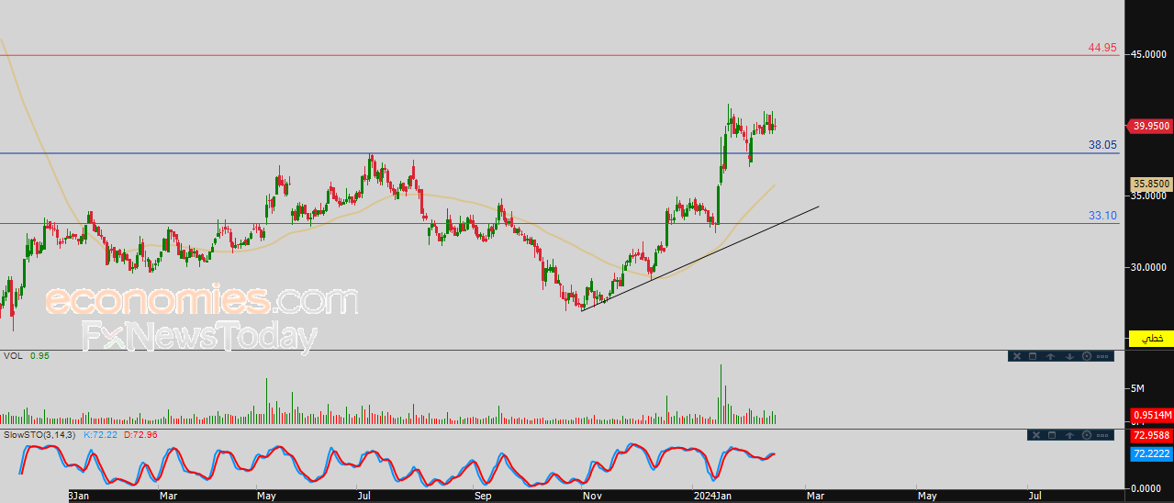The height and width of the screenshot is (503, 1174).
Task: Click the 72.9588 red value tag
Action: point(1152,436)
